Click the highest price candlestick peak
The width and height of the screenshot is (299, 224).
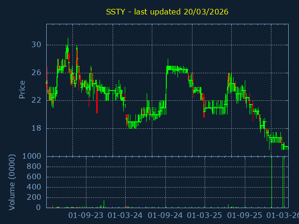[x=68, y=40]
